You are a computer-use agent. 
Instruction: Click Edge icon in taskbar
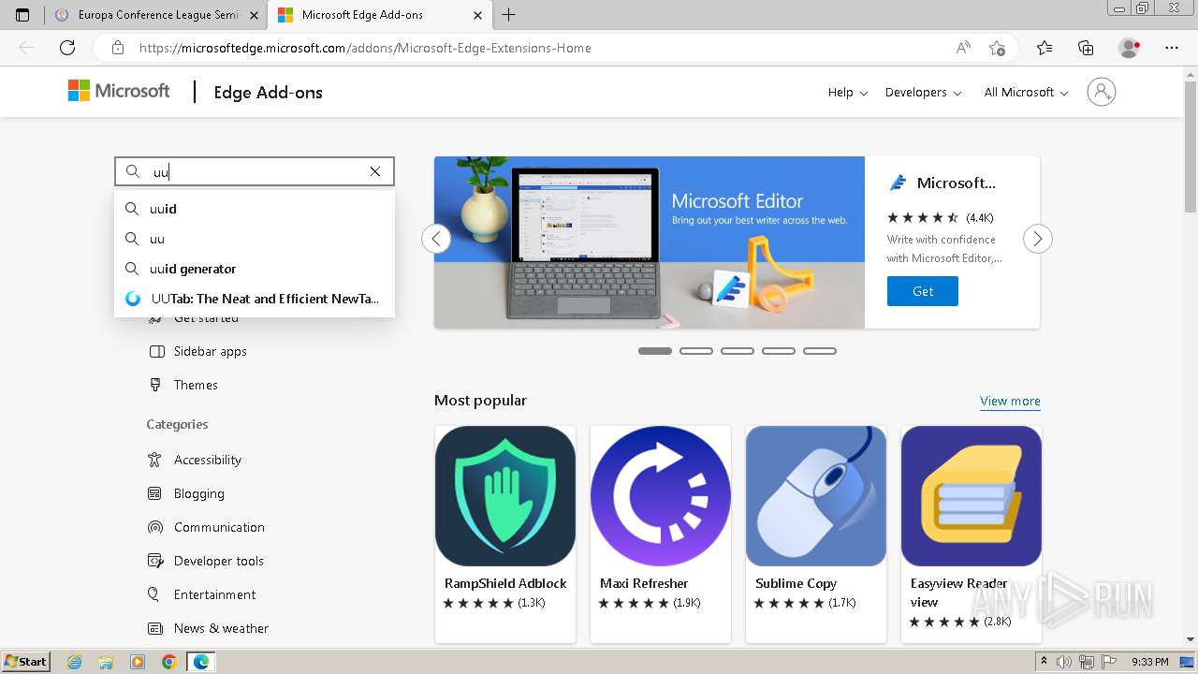[201, 662]
